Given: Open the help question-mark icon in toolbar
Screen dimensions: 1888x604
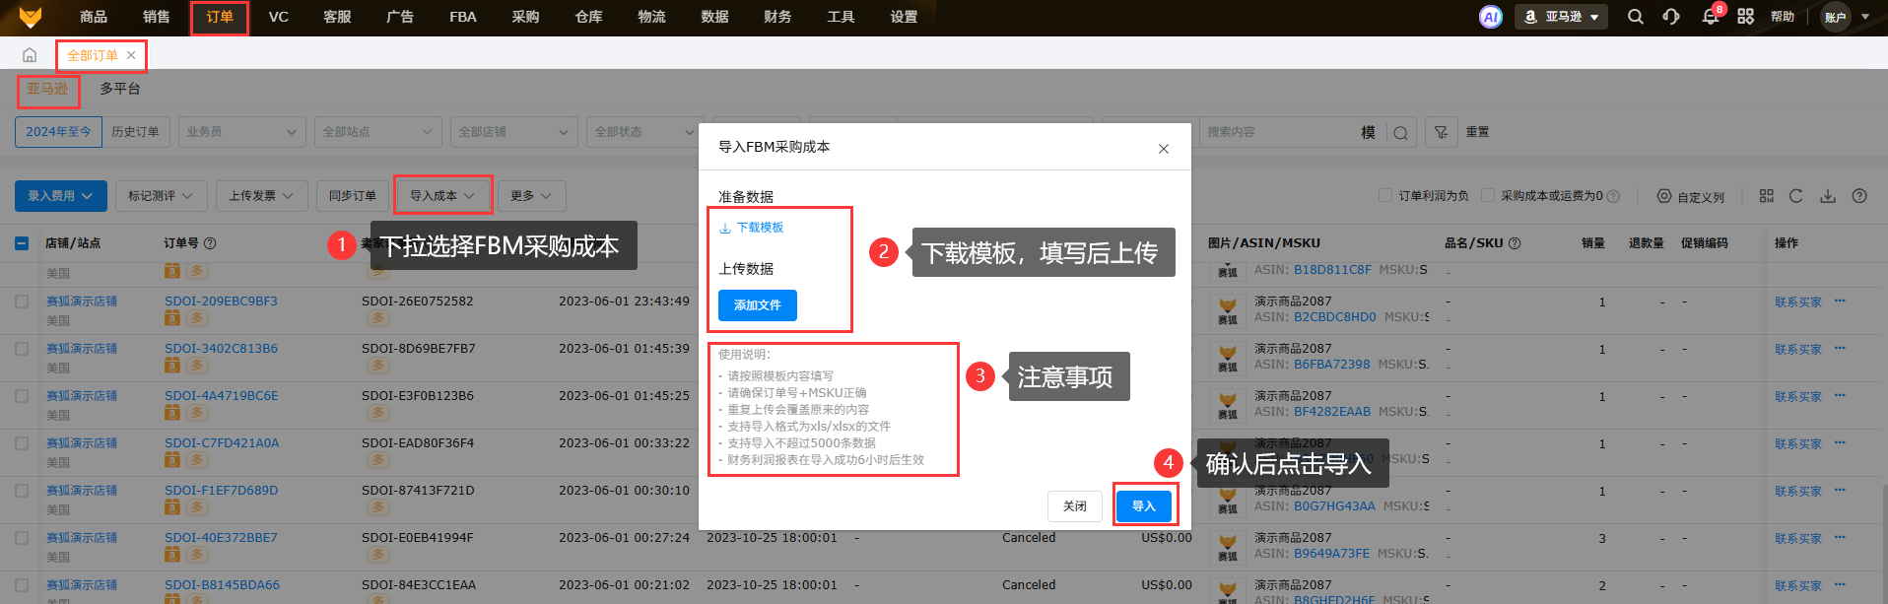Looking at the screenshot, I should [x=1859, y=196].
